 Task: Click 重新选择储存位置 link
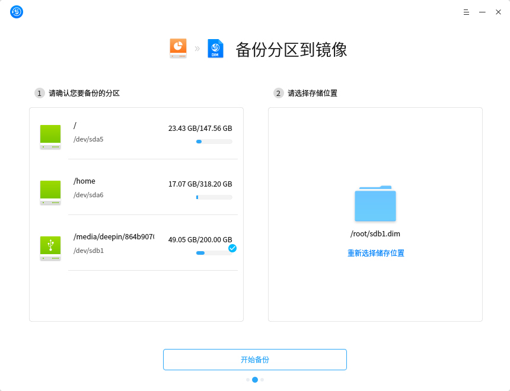click(376, 253)
